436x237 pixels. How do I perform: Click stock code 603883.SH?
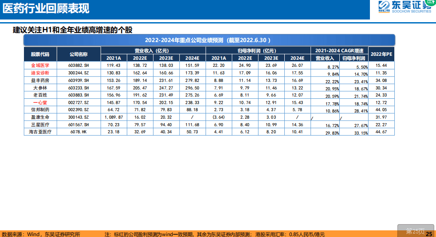pyautogui.click(x=79, y=95)
